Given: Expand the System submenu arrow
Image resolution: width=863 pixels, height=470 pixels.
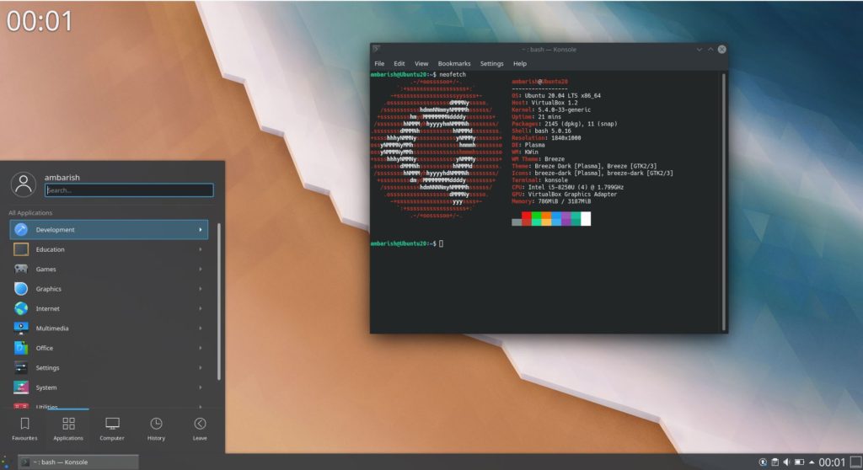Looking at the screenshot, I should point(201,387).
